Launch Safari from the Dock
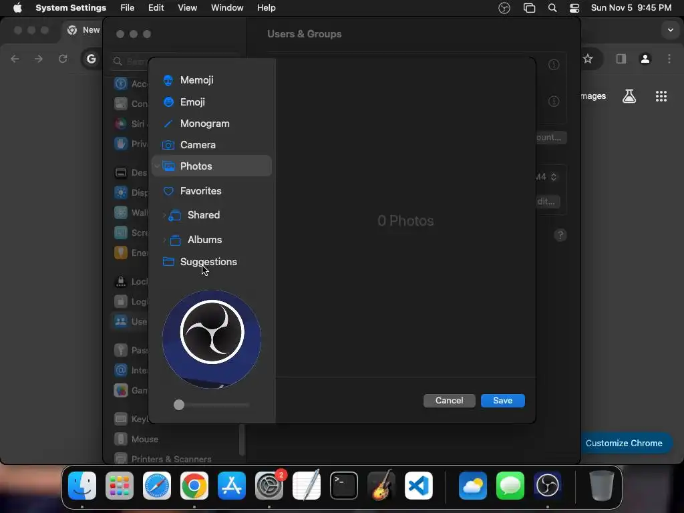Image resolution: width=684 pixels, height=513 pixels. [156, 486]
